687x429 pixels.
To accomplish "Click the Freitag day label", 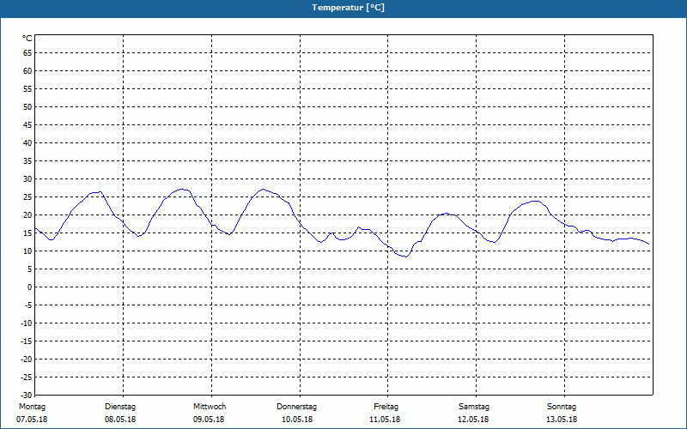I will tap(386, 407).
